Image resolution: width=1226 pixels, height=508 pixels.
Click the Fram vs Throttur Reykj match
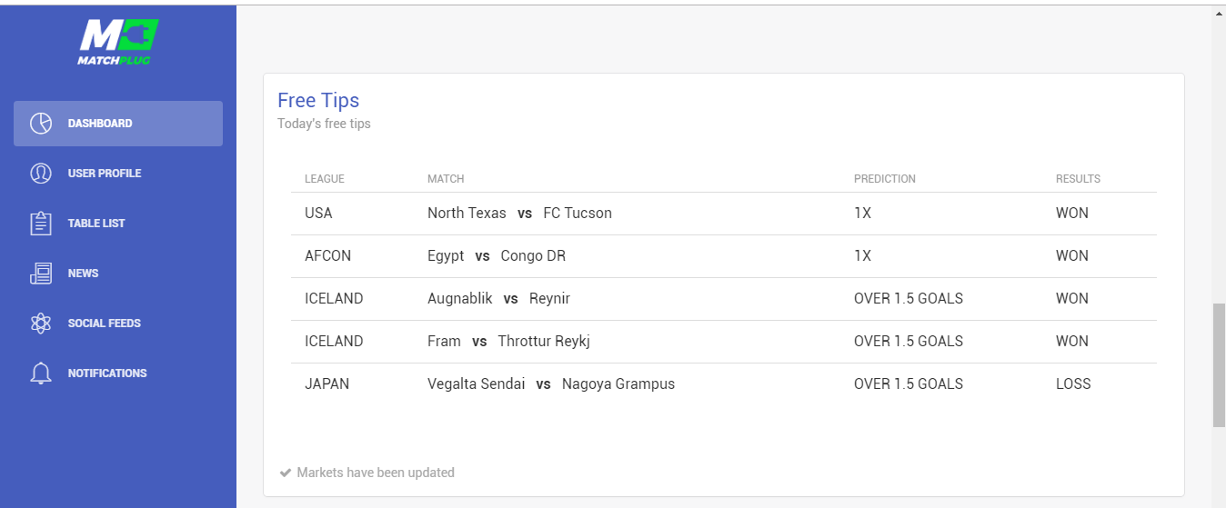coord(508,342)
